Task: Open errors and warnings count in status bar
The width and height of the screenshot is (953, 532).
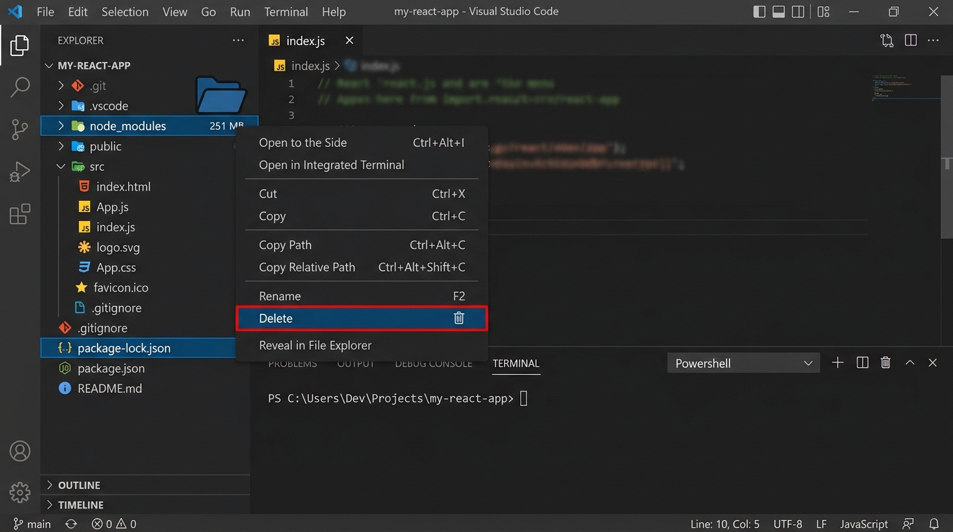Action: (114, 524)
